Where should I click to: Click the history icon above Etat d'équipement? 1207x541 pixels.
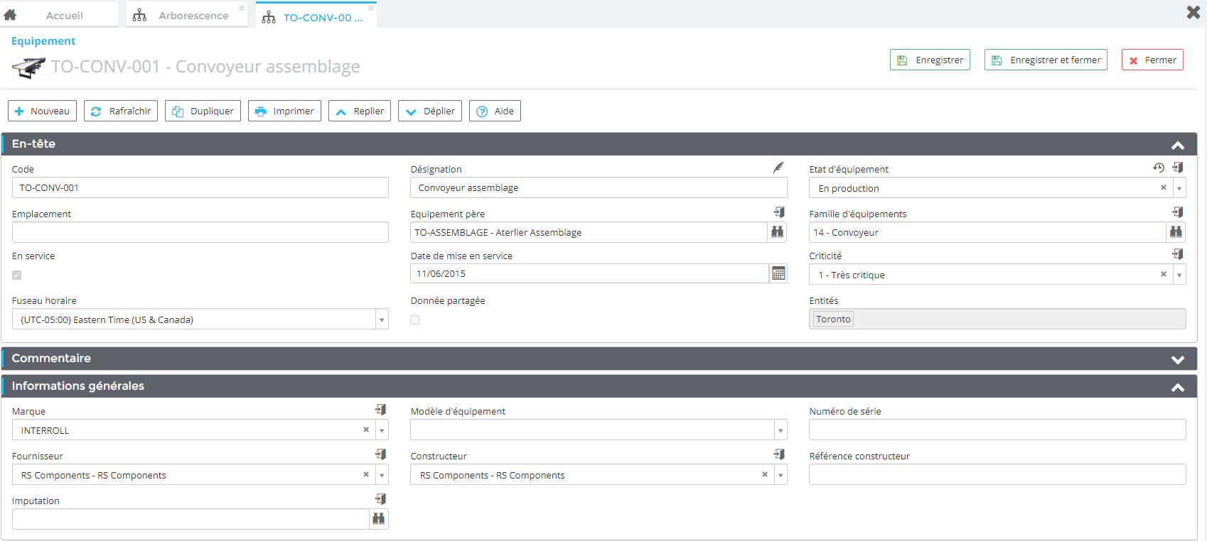(1159, 168)
